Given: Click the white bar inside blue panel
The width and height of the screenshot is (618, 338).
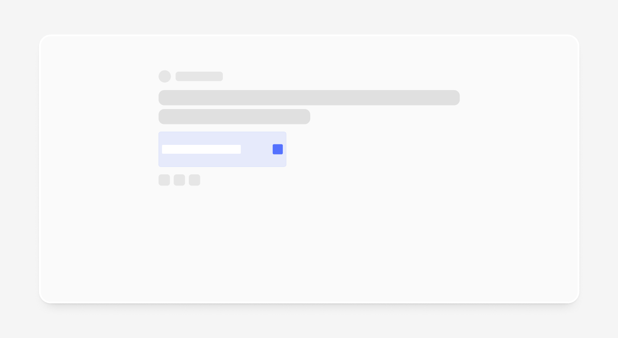Looking at the screenshot, I should [201, 149].
